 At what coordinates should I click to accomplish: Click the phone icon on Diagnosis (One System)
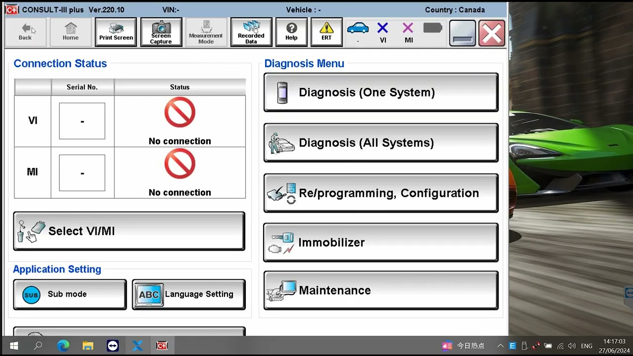tap(282, 92)
